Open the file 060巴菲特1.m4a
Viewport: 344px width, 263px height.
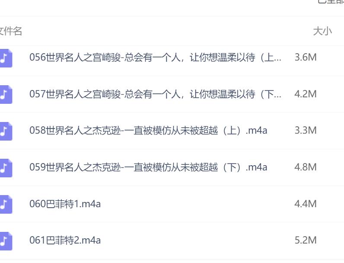[65, 204]
